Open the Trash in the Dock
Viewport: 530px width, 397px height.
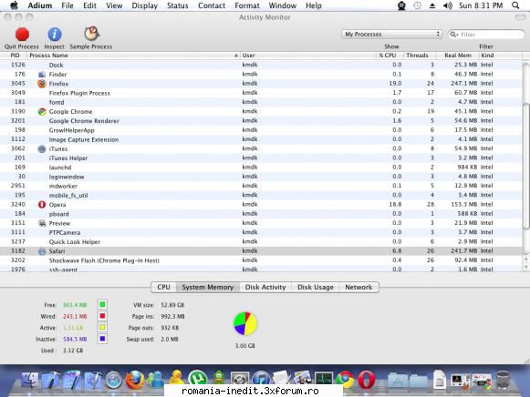[x=503, y=380]
